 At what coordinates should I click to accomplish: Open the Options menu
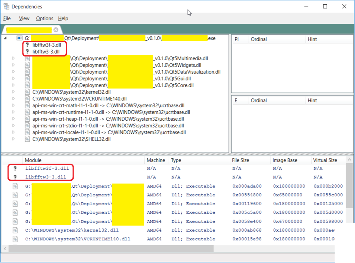coord(45,18)
